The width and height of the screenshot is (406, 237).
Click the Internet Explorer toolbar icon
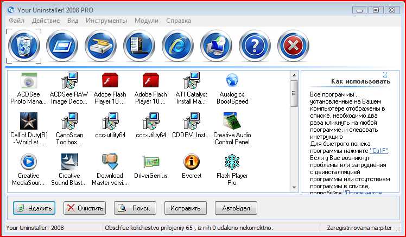177,46
